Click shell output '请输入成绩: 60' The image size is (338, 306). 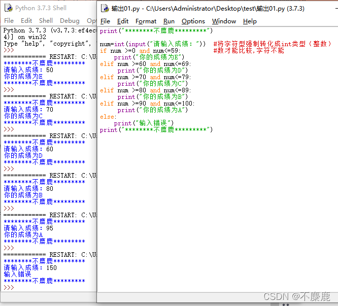28,149
